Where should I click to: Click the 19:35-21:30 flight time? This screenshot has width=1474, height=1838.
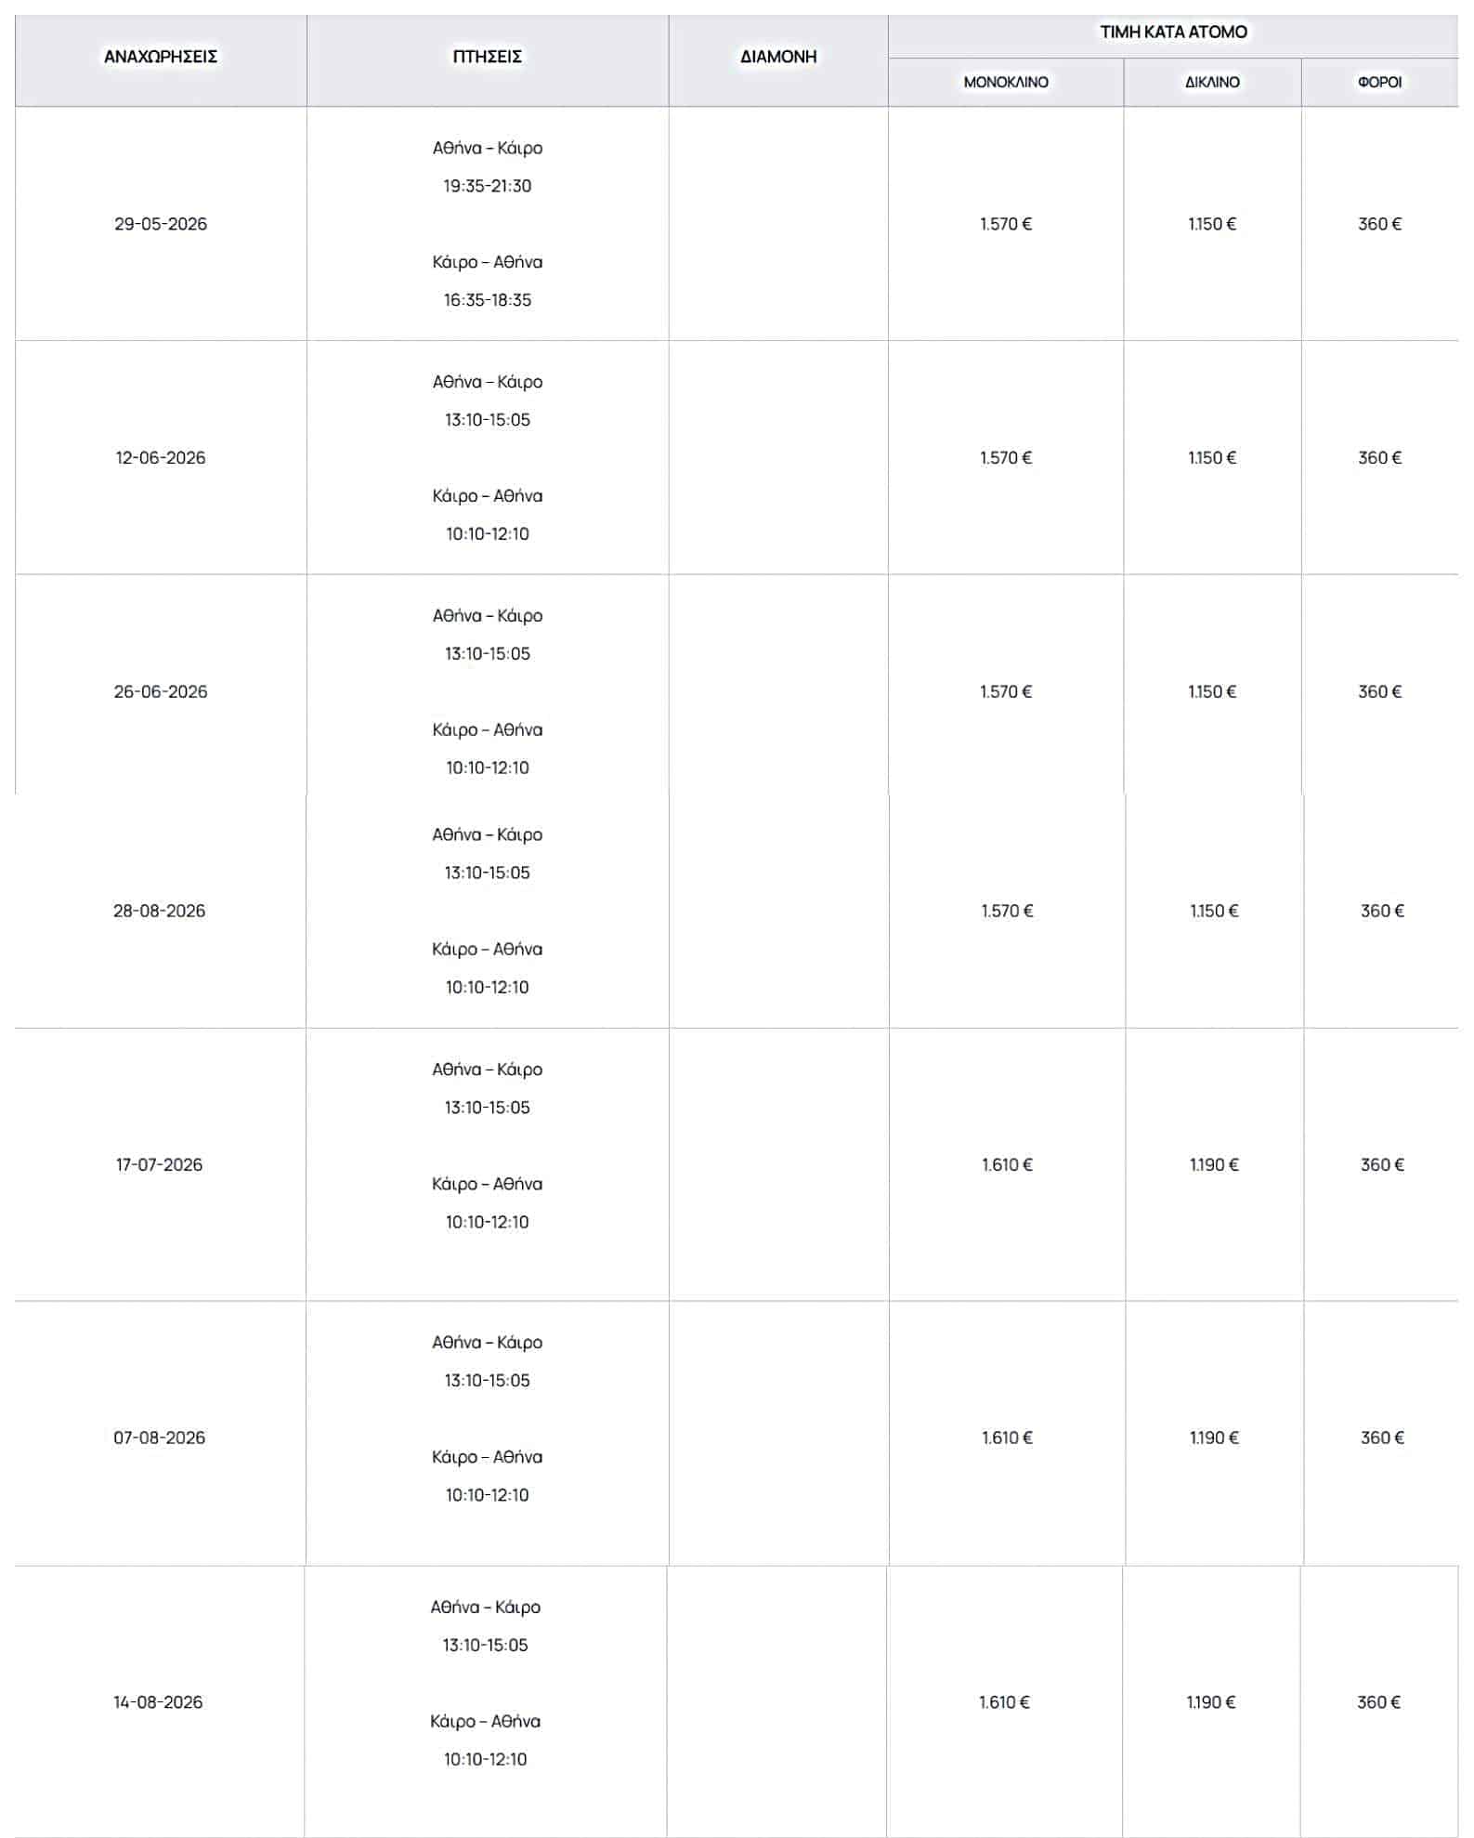pyautogui.click(x=488, y=186)
